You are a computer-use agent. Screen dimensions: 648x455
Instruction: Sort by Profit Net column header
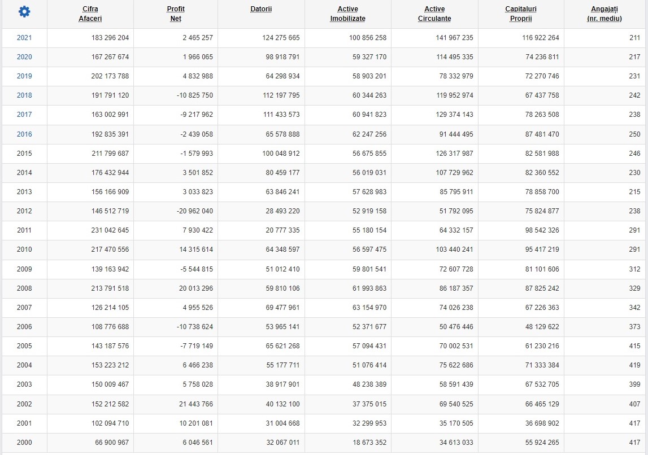tap(176, 14)
